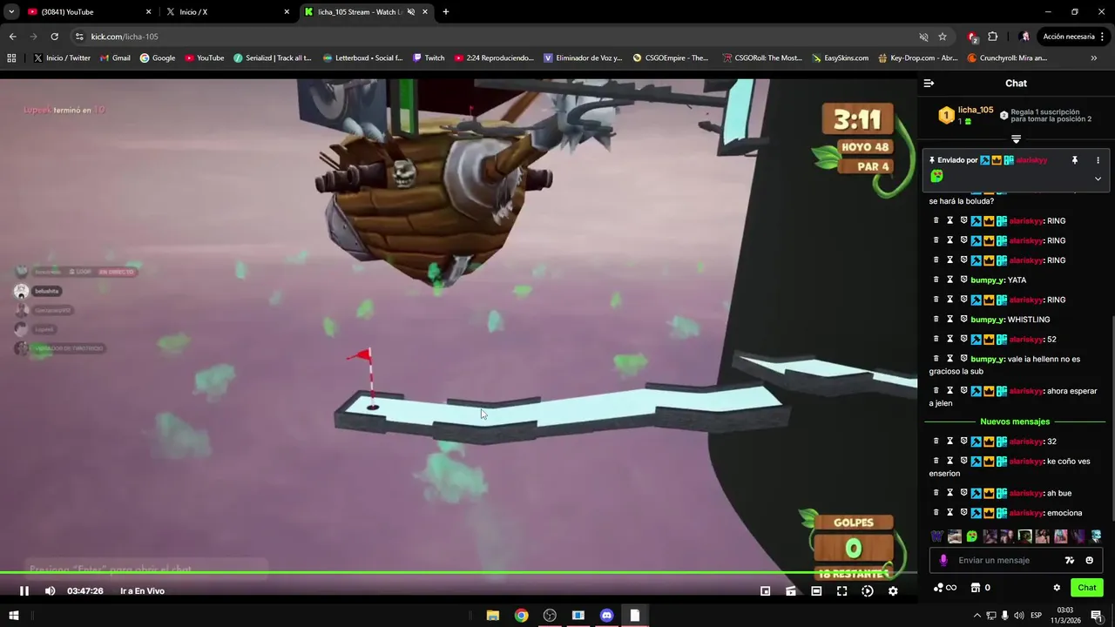Open the ESP language indicator
The height and width of the screenshot is (627, 1115).
[1036, 616]
